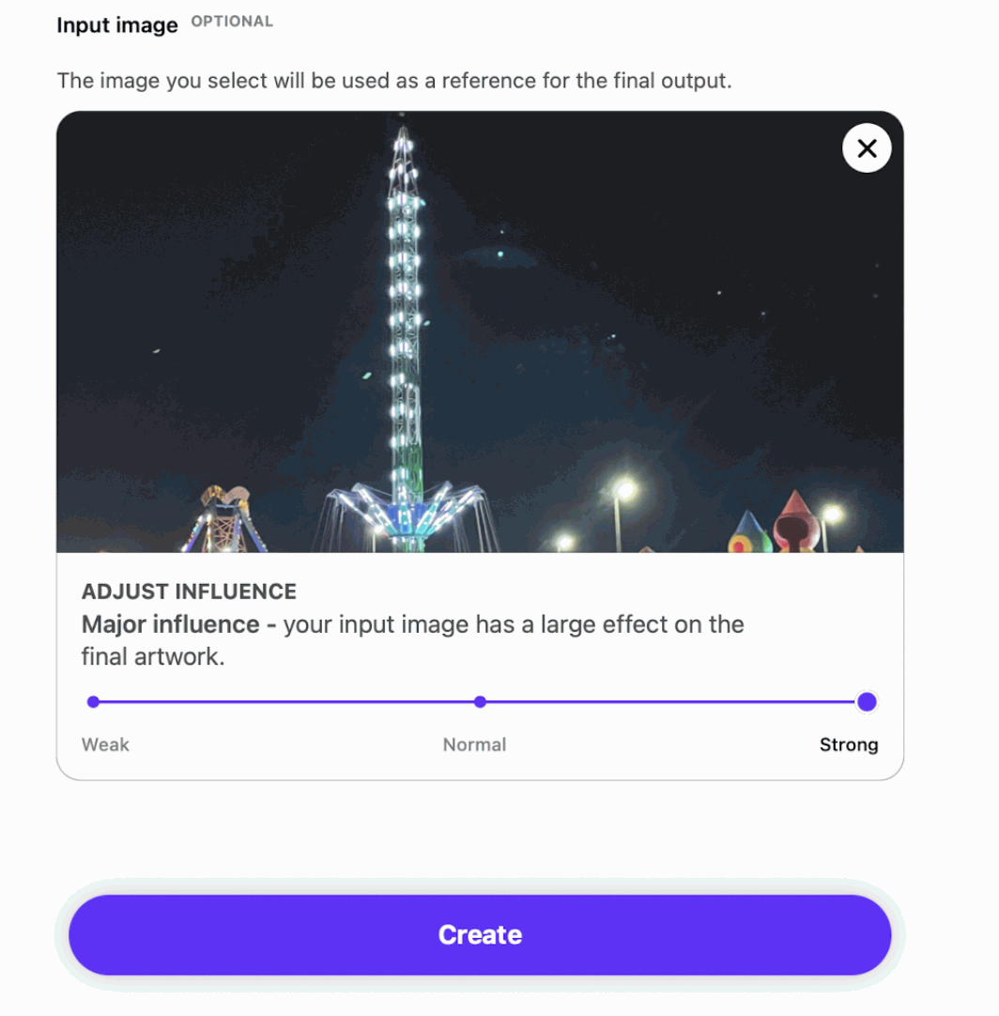Click the OPTIONAL tag beside Input image
Screen dimensions: 999x1016
tap(232, 22)
